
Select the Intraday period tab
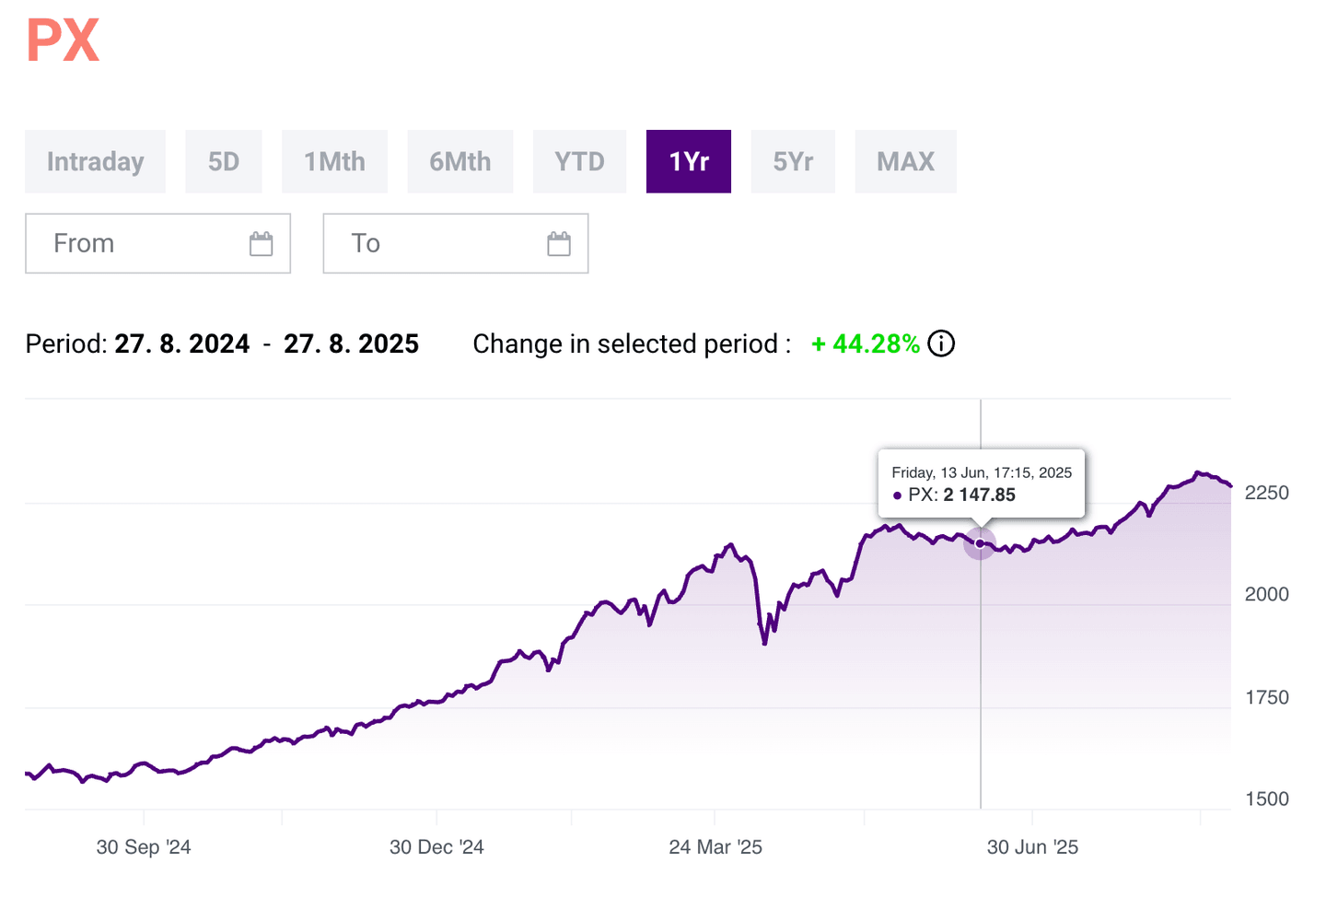[96, 162]
